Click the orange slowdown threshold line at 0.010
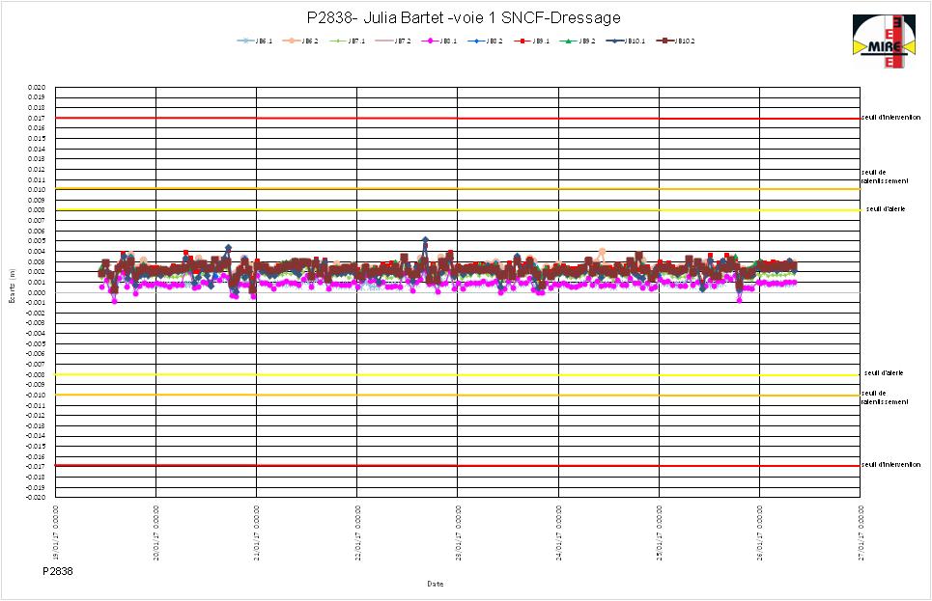The width and height of the screenshot is (932, 601). click(458, 189)
